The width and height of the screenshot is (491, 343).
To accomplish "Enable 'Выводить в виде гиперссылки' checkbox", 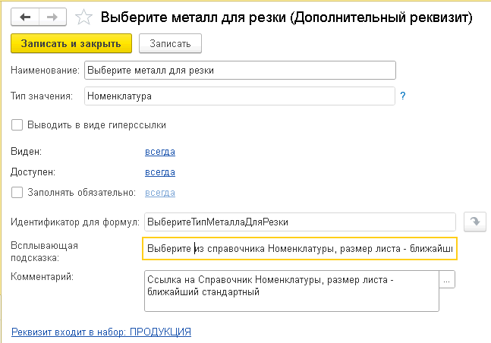I will click(x=17, y=124).
